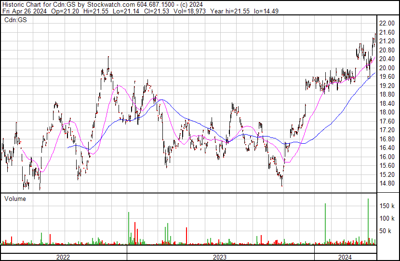Screen dimensions: 400x261
Task: Select the 150 k volume axis label
Action: 387,206
